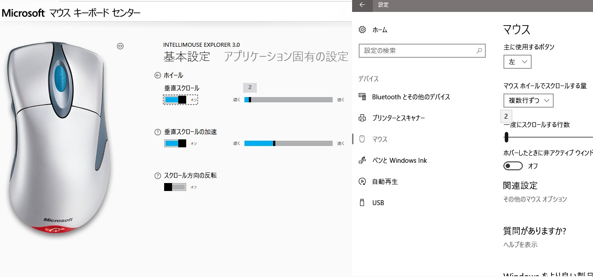Click the ホイール heading text
Screen dimensions: 593x277
pyautogui.click(x=173, y=75)
